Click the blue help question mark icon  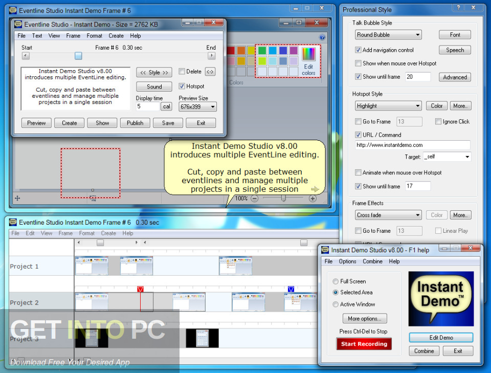(x=322, y=37)
